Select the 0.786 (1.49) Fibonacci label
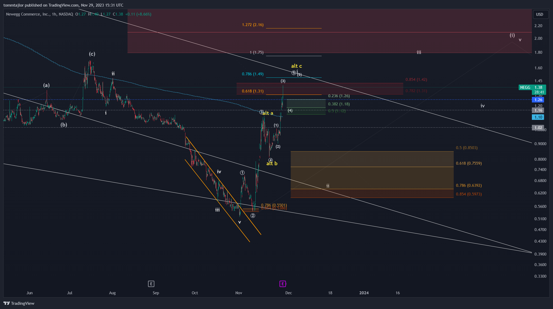Image resolution: width=553 pixels, height=309 pixels. coord(253,74)
